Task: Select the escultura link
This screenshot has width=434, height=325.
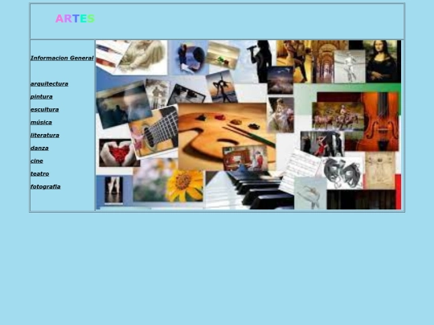Action: coord(44,109)
